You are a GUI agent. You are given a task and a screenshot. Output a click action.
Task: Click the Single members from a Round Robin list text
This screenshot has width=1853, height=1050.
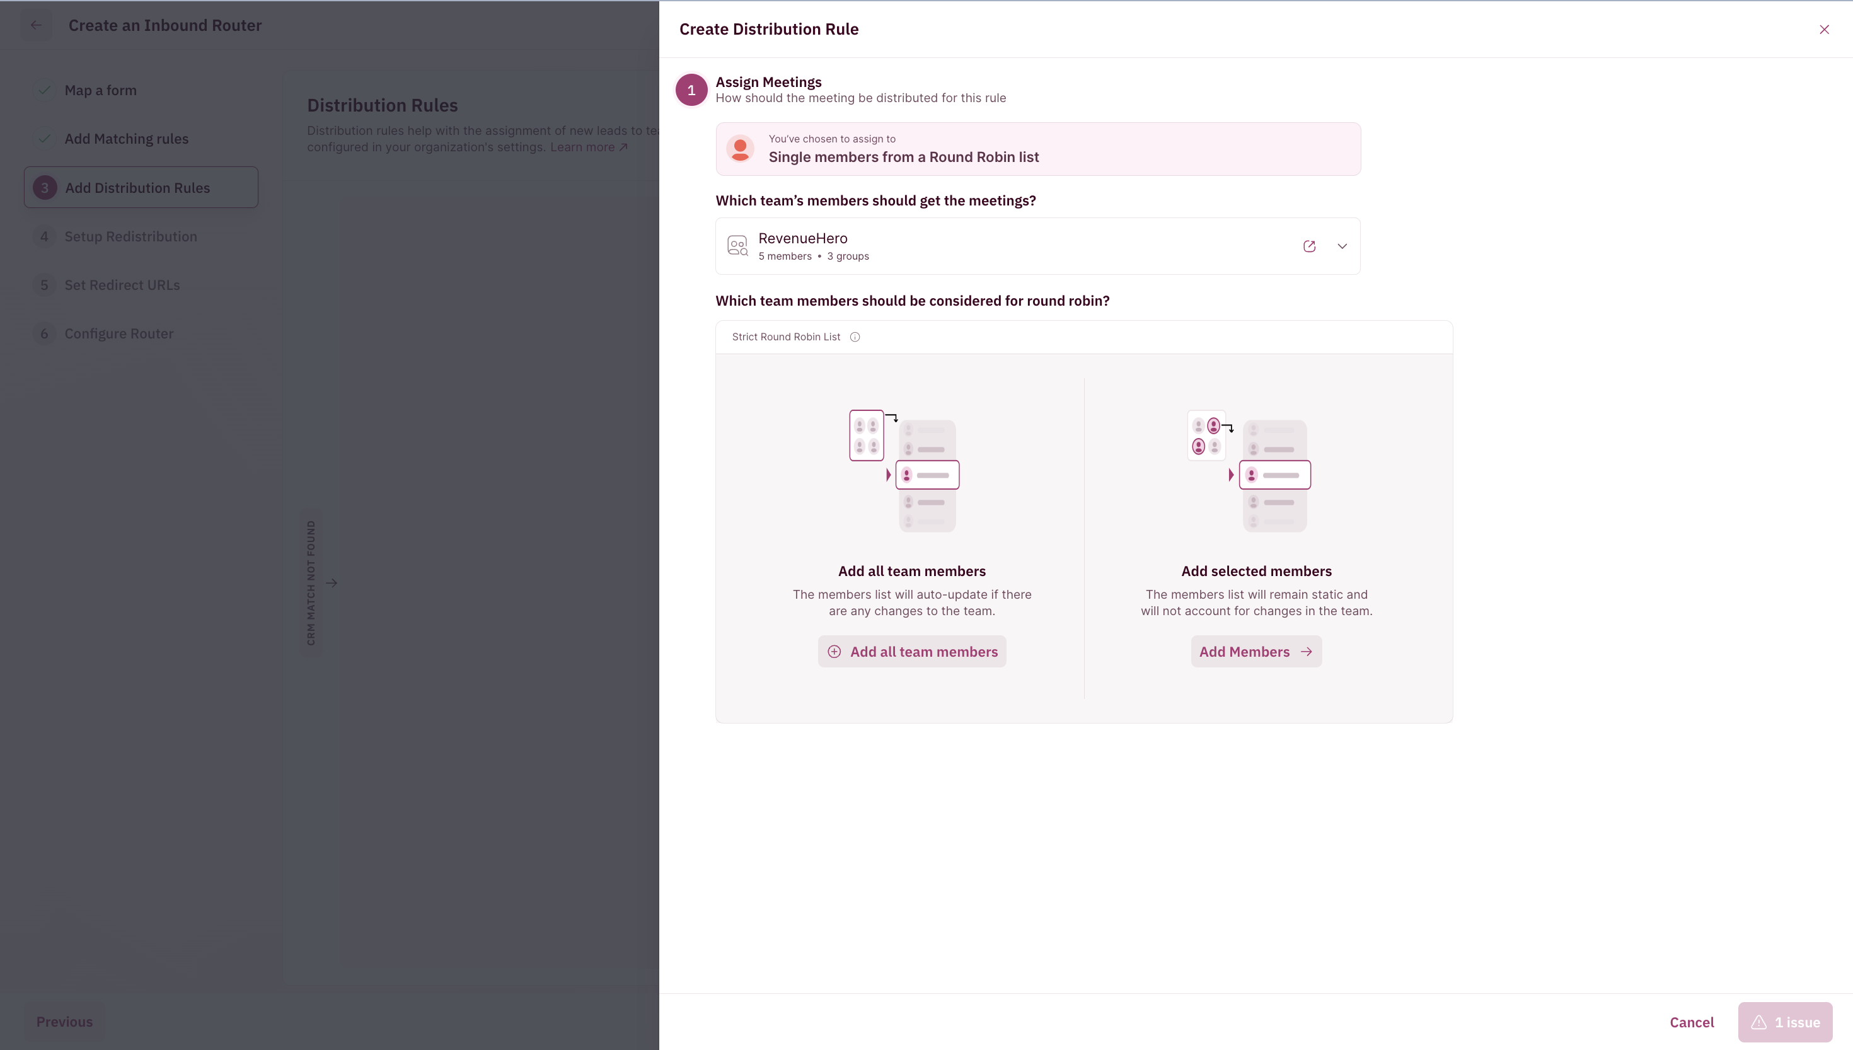(903, 157)
